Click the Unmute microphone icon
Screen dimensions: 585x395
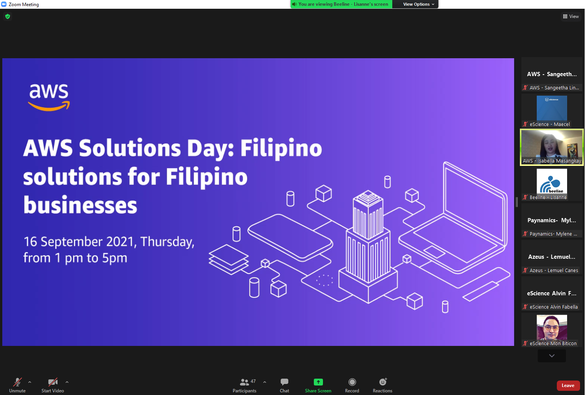pyautogui.click(x=18, y=382)
